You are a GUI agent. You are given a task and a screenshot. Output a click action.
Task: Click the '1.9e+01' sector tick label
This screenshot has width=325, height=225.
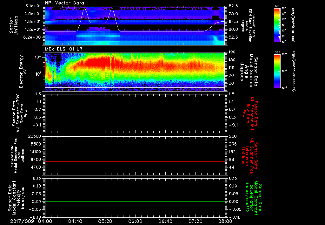coord(33,22)
